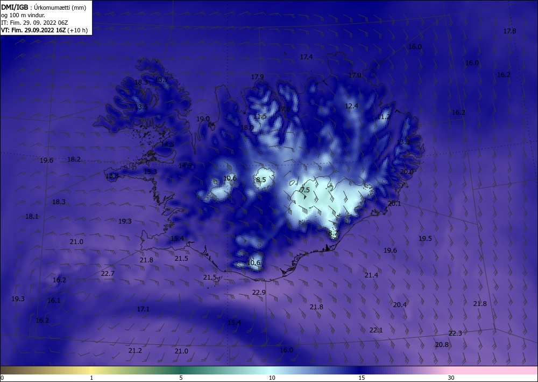The height and width of the screenshot is (382, 538).
Task: Click the color scale tick label 30
Action: tap(451, 378)
